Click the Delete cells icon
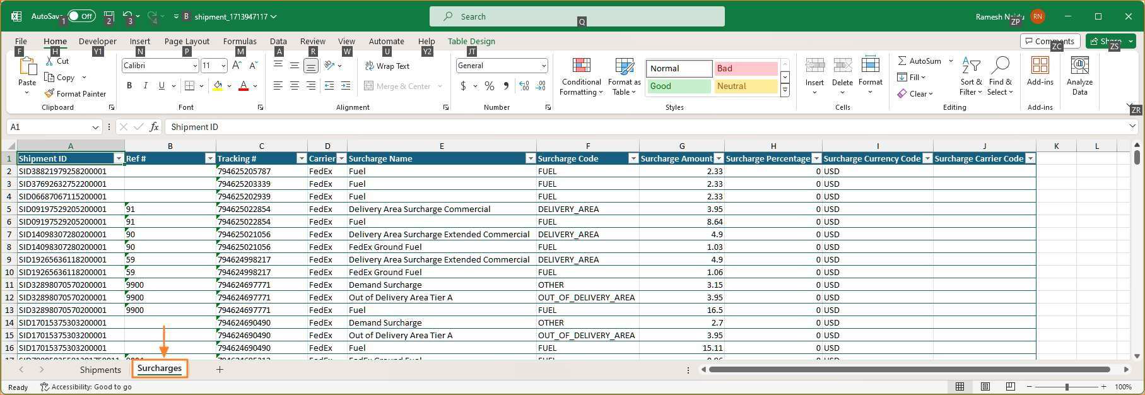 pyautogui.click(x=843, y=66)
